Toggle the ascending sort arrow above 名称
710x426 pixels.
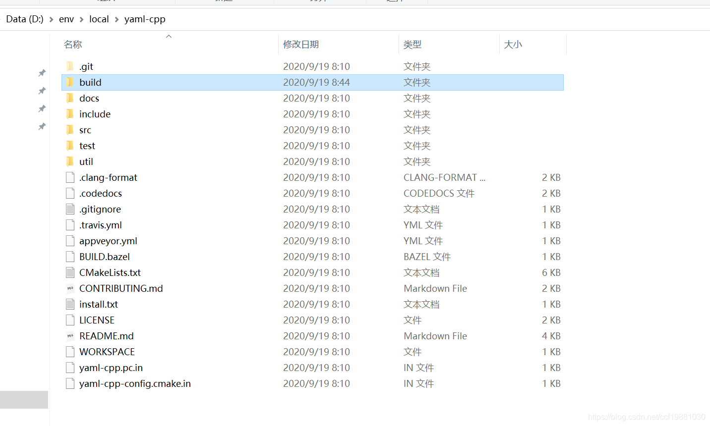click(x=169, y=36)
